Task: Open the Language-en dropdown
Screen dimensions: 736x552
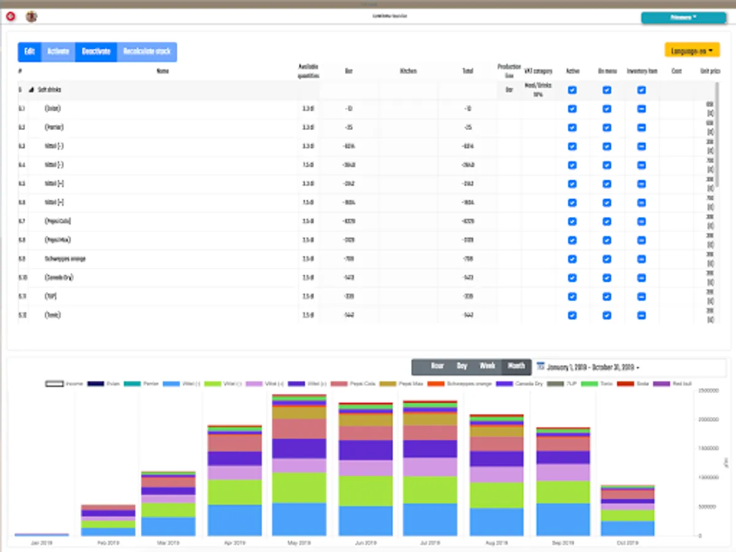Action: (x=692, y=50)
